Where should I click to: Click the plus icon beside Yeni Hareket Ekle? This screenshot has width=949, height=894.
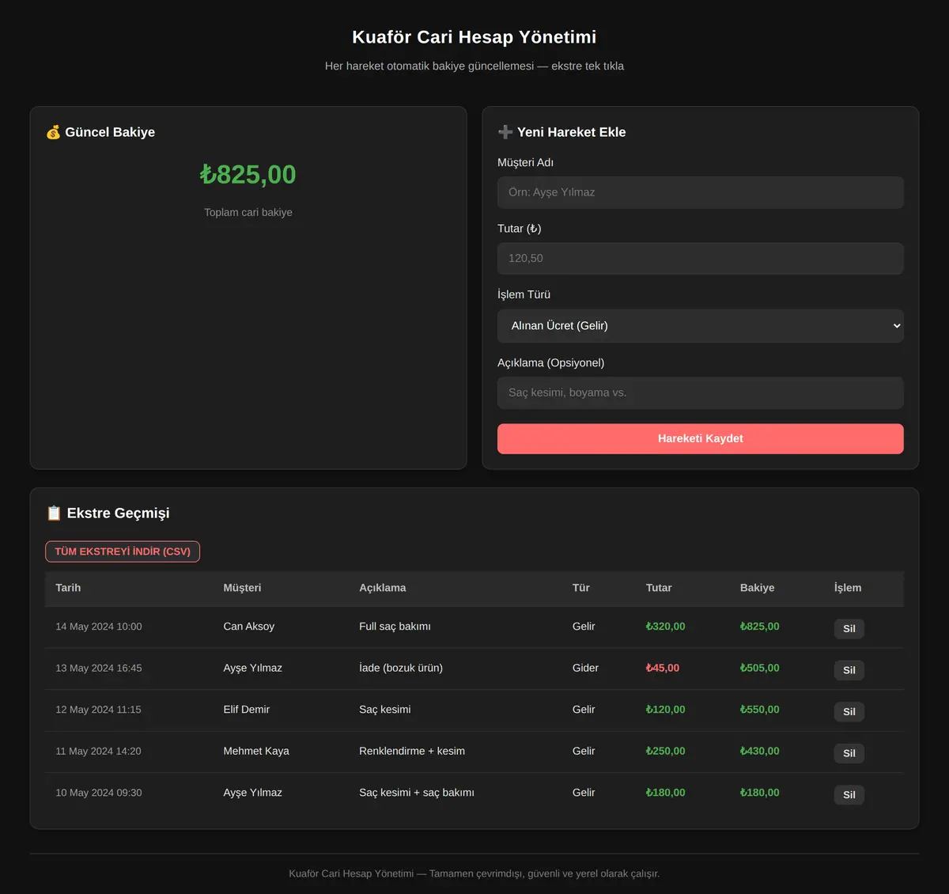click(505, 132)
